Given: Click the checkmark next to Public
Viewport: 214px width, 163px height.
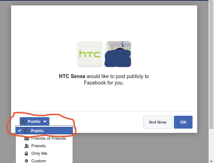Looking at the screenshot, I should 20,130.
